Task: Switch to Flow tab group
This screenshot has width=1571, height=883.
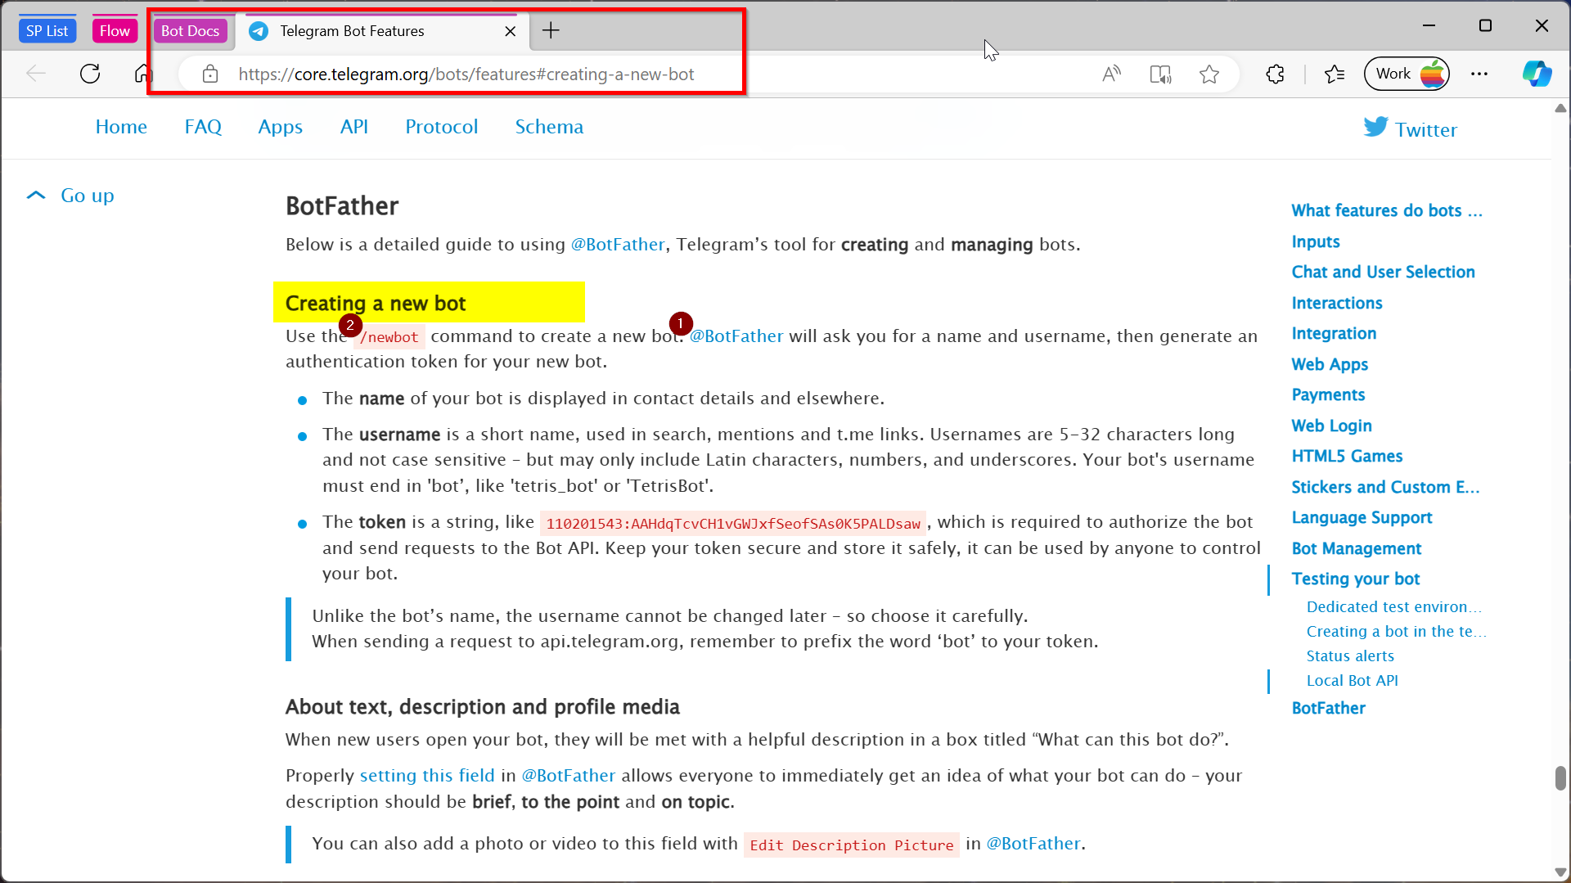Action: (115, 31)
